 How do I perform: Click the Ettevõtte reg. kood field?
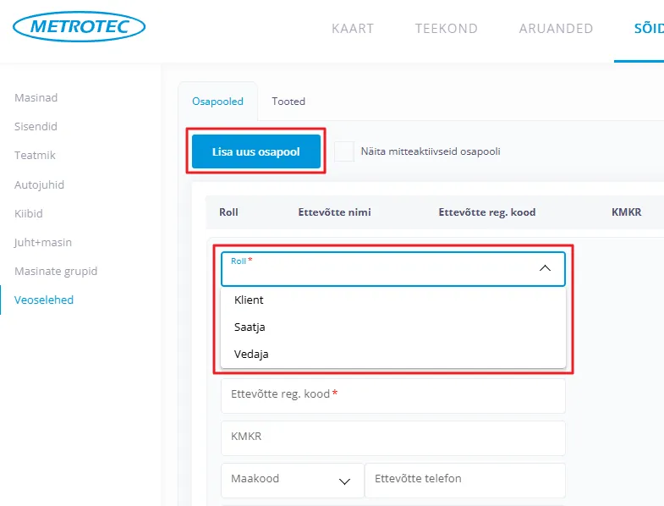[x=392, y=394]
